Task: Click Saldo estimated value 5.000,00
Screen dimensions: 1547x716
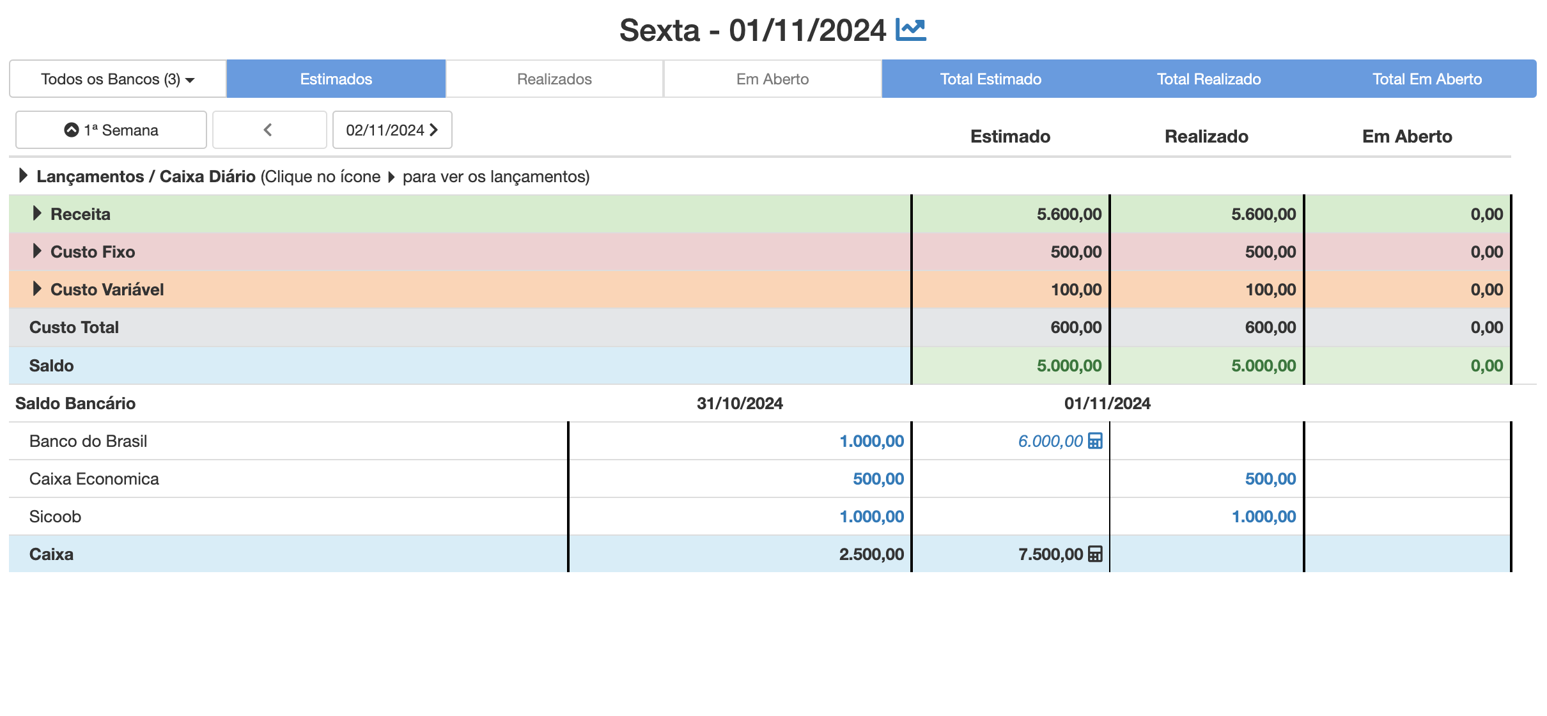Action: point(1069,366)
